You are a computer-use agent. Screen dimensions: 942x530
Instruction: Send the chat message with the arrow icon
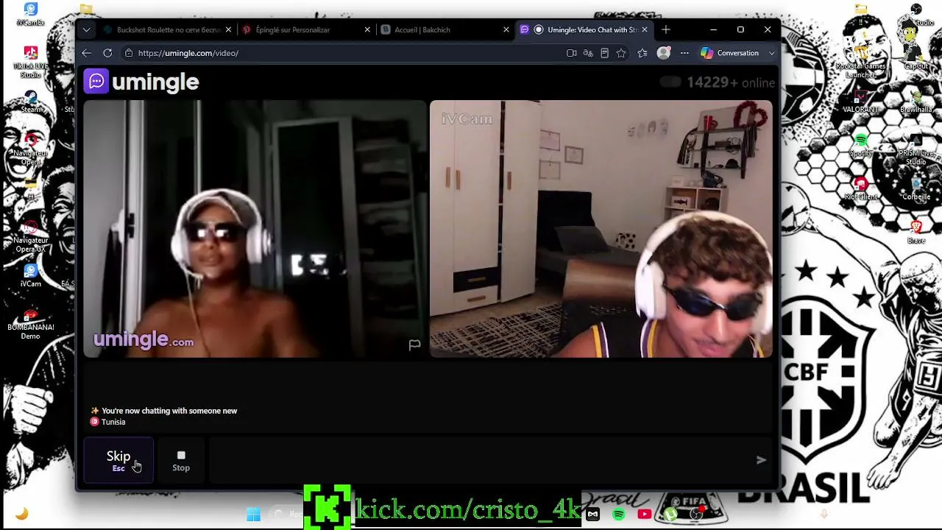(x=761, y=460)
